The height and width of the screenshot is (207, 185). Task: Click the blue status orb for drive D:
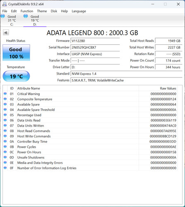[26, 16]
